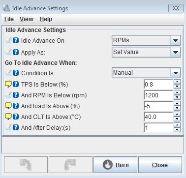Increase the TPS Is Below value with up arrow

177,82
